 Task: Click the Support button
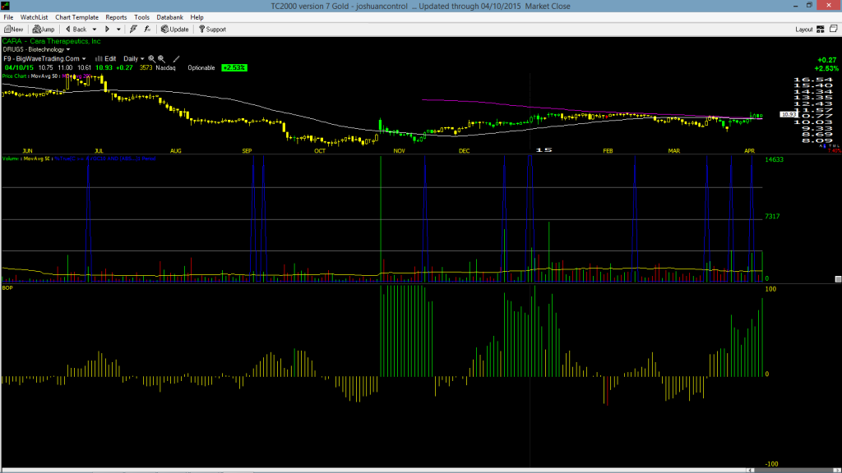(213, 29)
